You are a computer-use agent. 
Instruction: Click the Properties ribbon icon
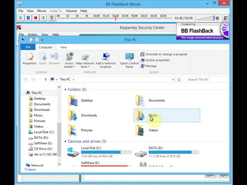click(29, 59)
